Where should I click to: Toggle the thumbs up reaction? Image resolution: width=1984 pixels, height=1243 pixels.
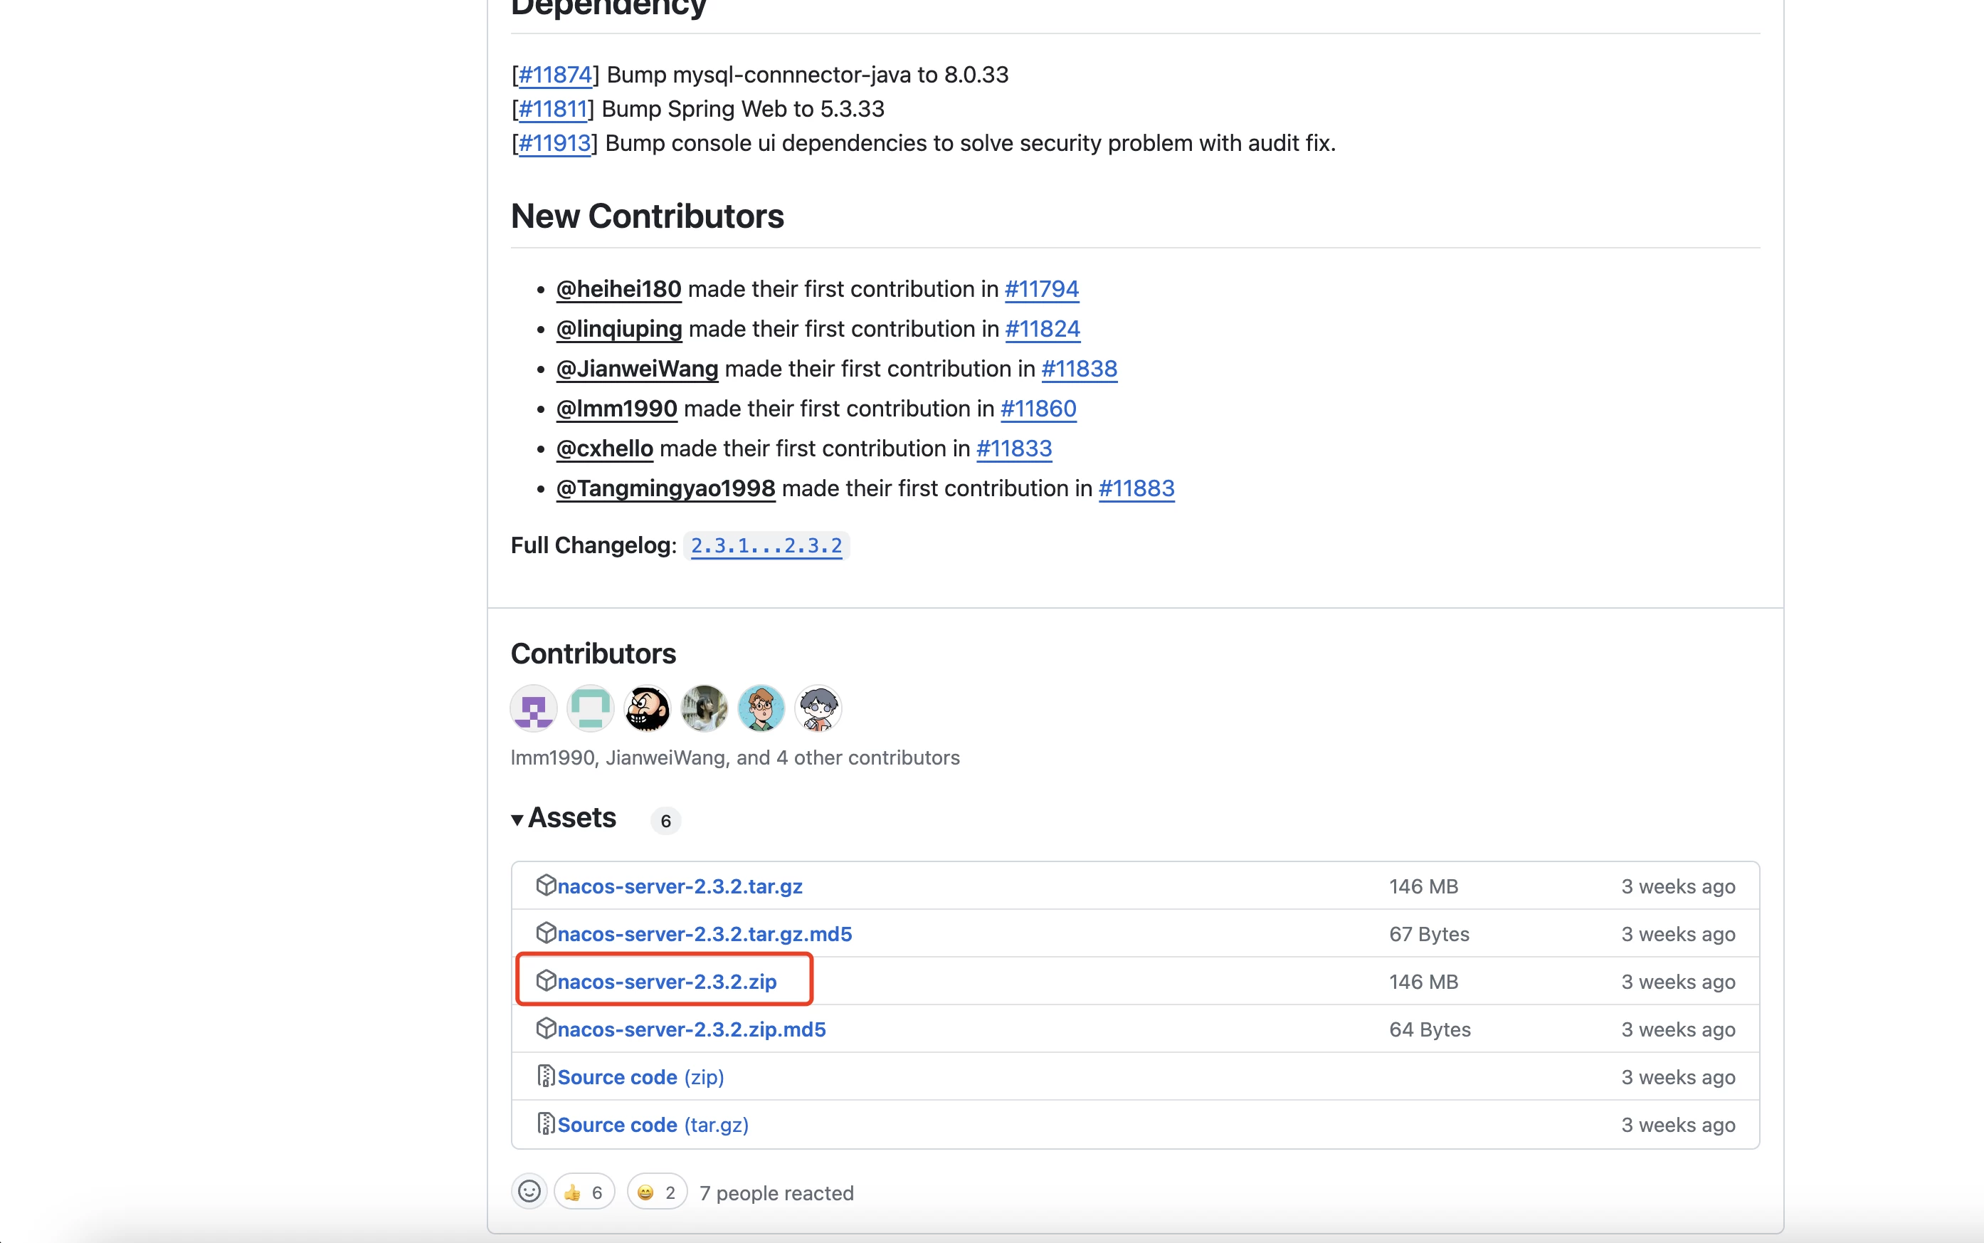585,1191
